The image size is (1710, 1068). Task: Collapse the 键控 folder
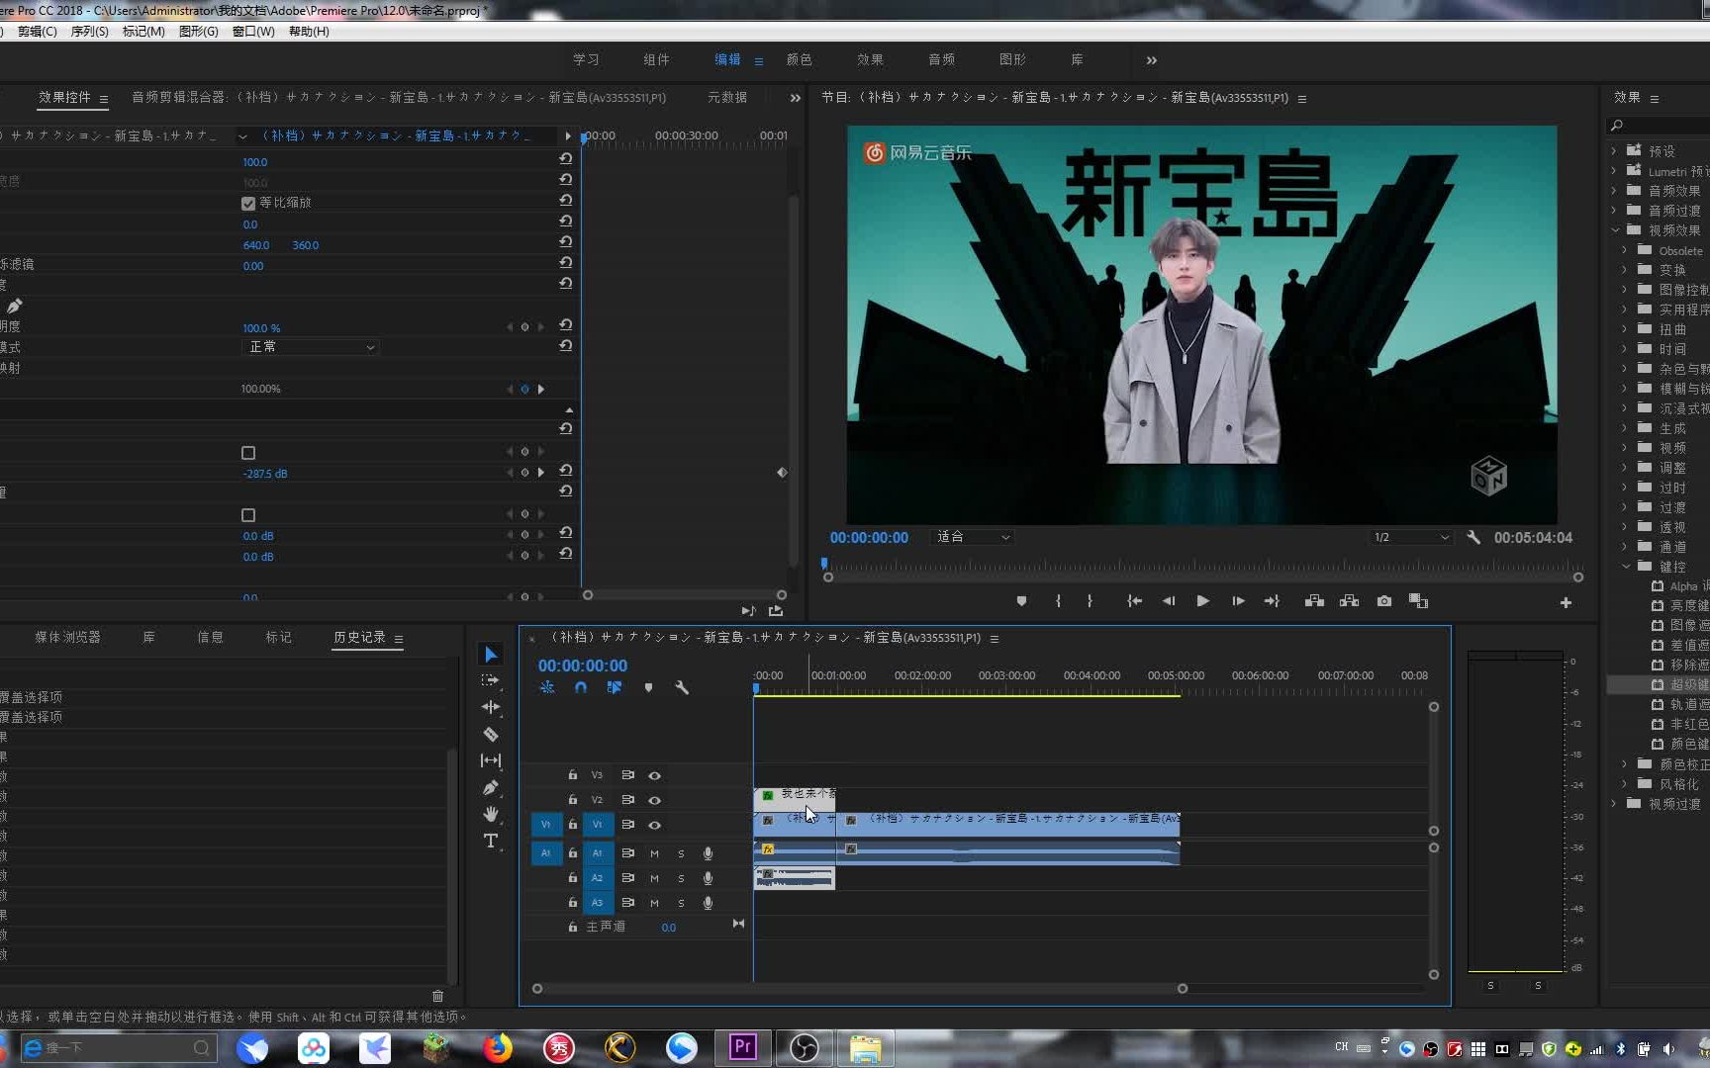point(1626,567)
